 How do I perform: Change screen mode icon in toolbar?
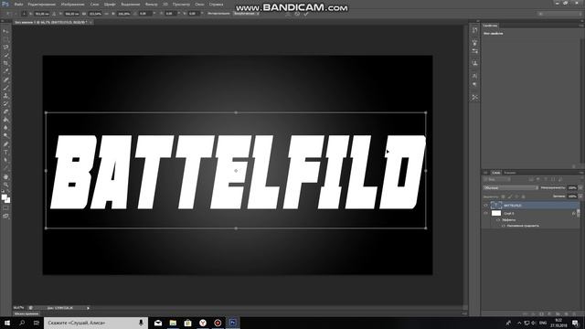pyautogui.click(x=5, y=216)
